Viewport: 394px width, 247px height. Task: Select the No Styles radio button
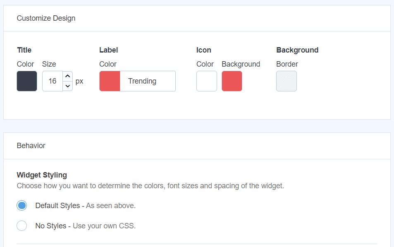click(x=21, y=225)
